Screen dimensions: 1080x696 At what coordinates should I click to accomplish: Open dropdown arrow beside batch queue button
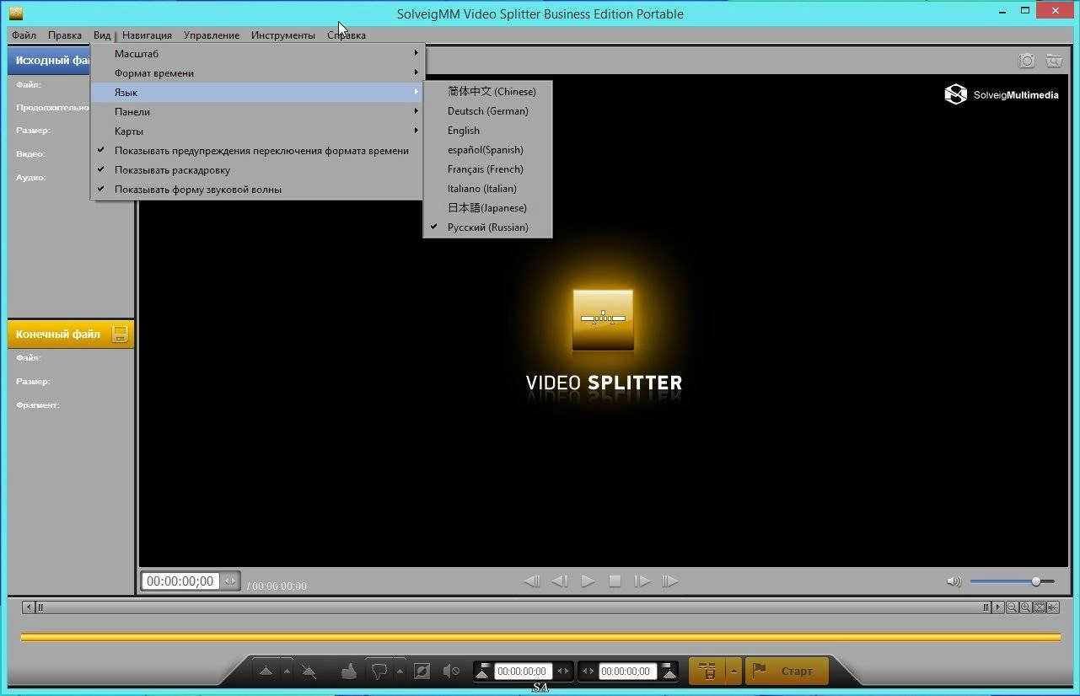[x=733, y=672]
